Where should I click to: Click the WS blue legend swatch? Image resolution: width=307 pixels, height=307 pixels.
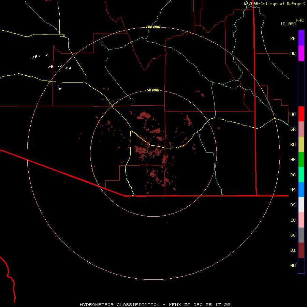coord(301,190)
